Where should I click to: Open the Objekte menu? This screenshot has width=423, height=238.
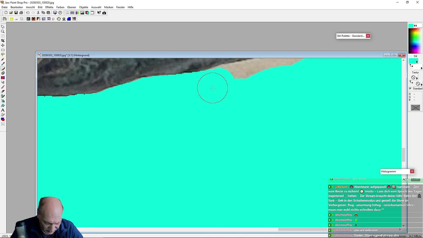coord(84,7)
